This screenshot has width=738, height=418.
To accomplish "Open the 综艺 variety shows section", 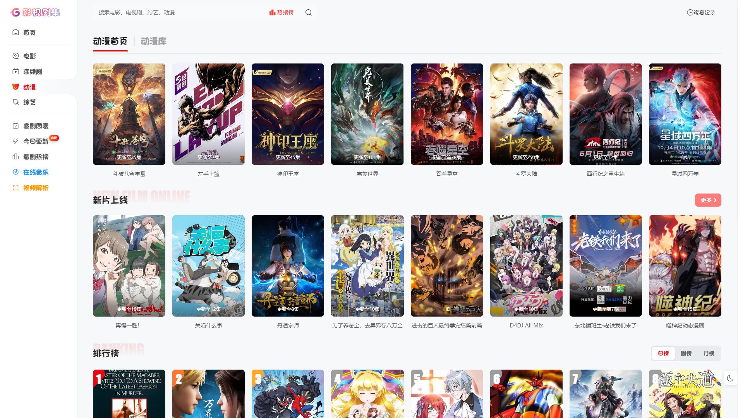I will point(24,102).
